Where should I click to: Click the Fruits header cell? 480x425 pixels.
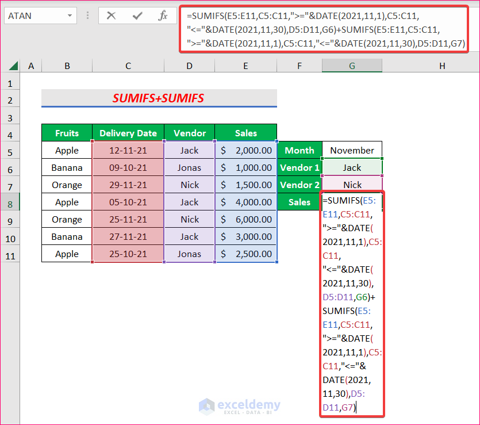click(x=67, y=133)
